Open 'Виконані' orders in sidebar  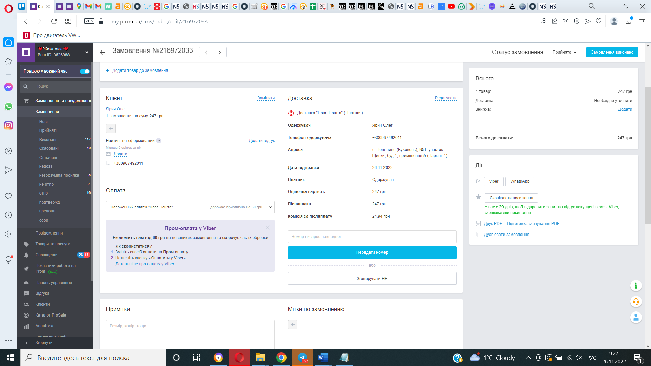pyautogui.click(x=47, y=140)
